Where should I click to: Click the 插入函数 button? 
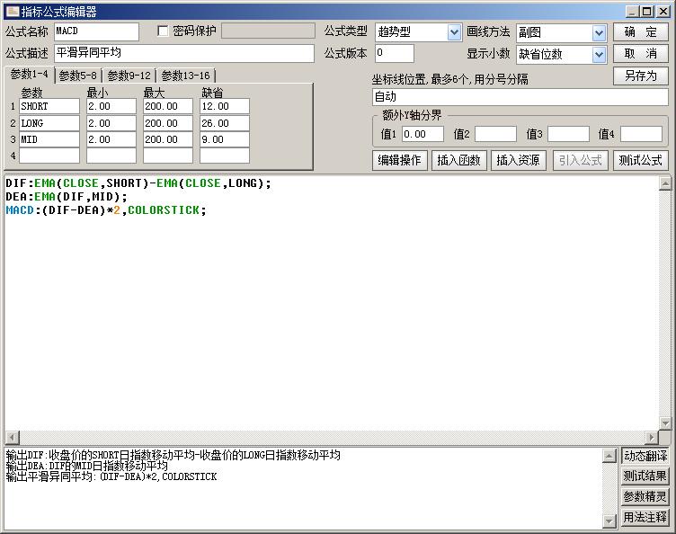(459, 160)
